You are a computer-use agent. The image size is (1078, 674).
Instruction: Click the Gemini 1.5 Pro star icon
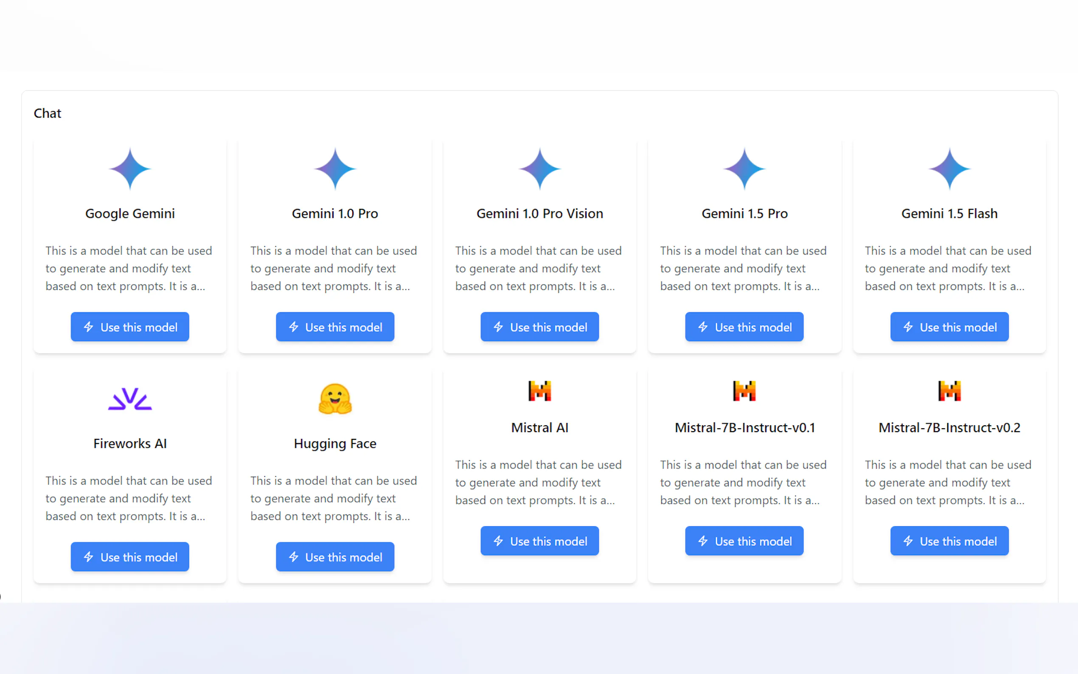744,169
